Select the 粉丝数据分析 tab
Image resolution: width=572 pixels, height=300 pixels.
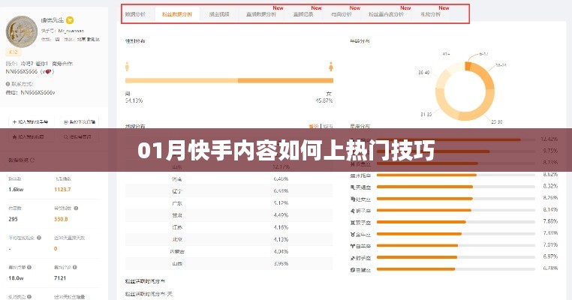pos(177,14)
